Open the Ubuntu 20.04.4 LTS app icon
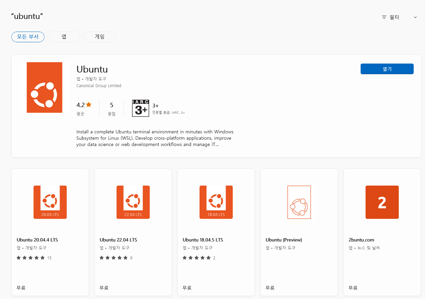This screenshot has width=425, height=299. coord(50,202)
